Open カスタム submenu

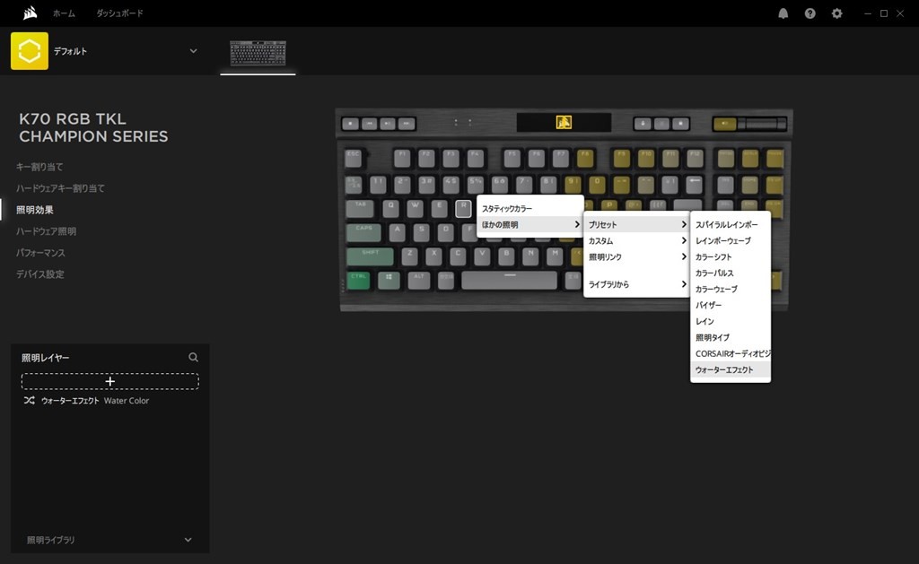(636, 240)
